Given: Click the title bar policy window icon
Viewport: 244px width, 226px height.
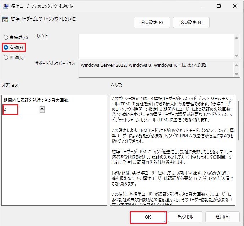Looking at the screenshot, I should pos(6,6).
